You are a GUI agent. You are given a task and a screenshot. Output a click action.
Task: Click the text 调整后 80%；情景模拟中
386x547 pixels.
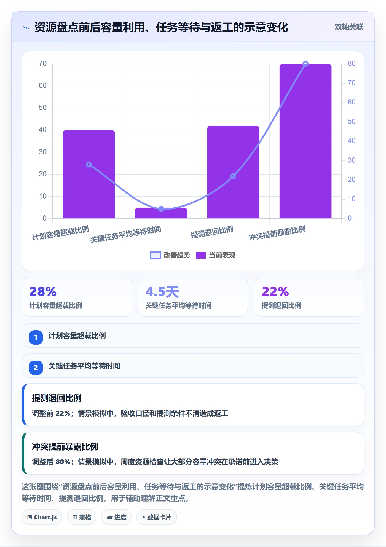coord(73,462)
